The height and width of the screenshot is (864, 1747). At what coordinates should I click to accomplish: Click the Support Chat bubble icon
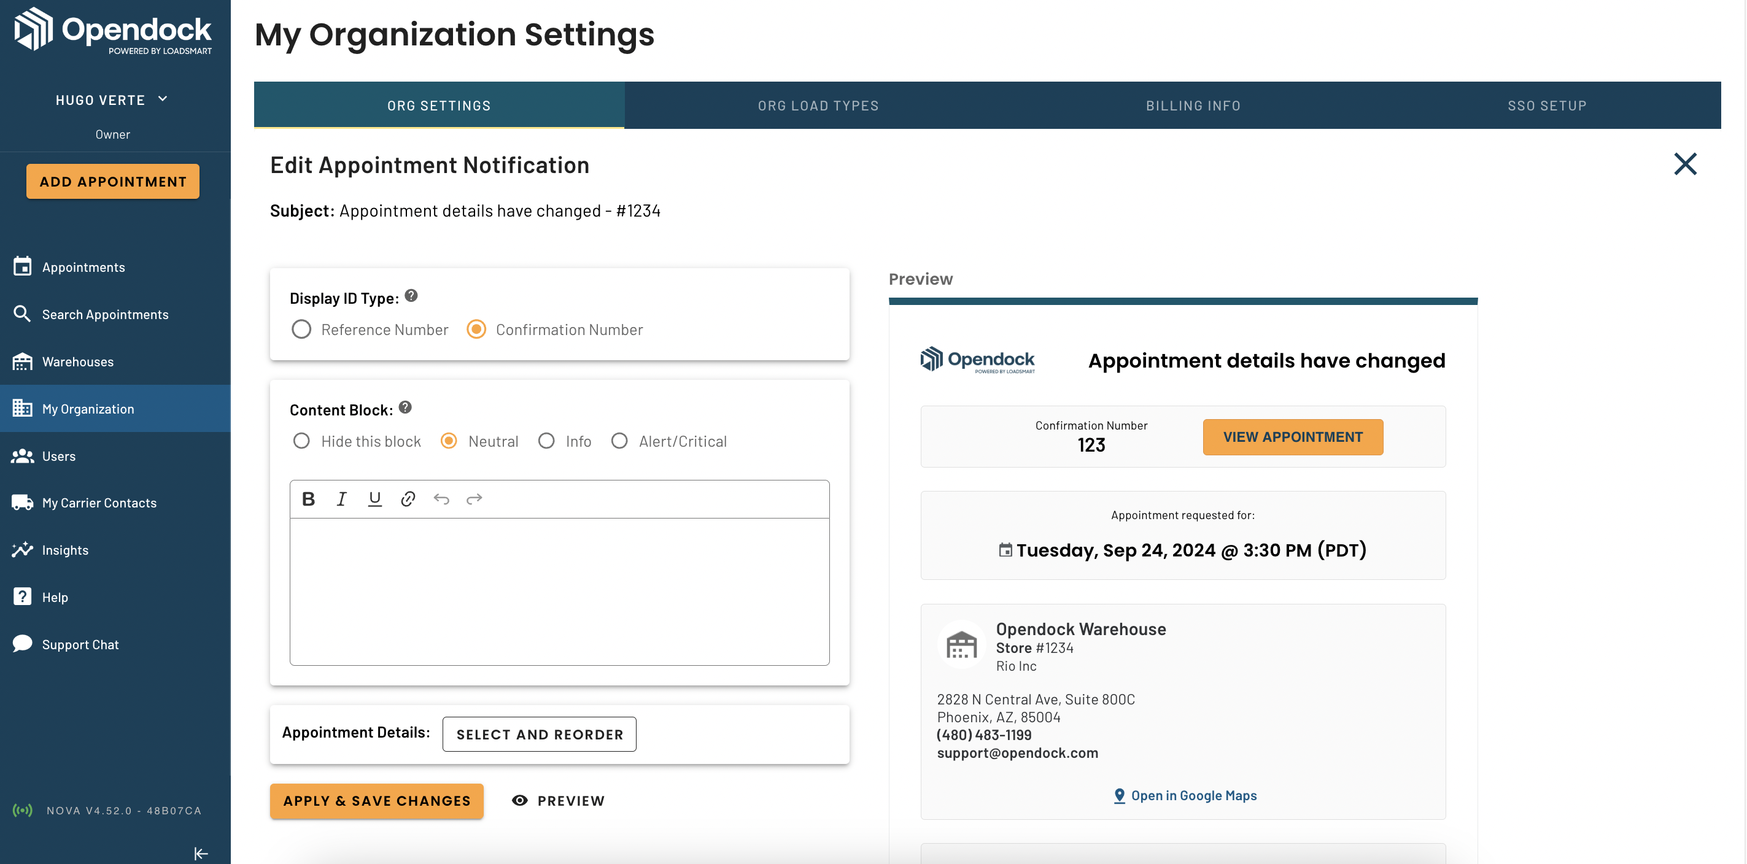[x=22, y=644]
